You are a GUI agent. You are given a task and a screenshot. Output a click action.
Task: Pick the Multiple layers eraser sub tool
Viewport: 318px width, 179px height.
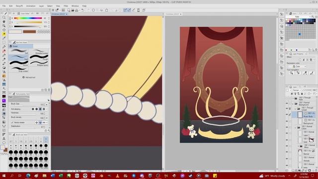[39, 64]
